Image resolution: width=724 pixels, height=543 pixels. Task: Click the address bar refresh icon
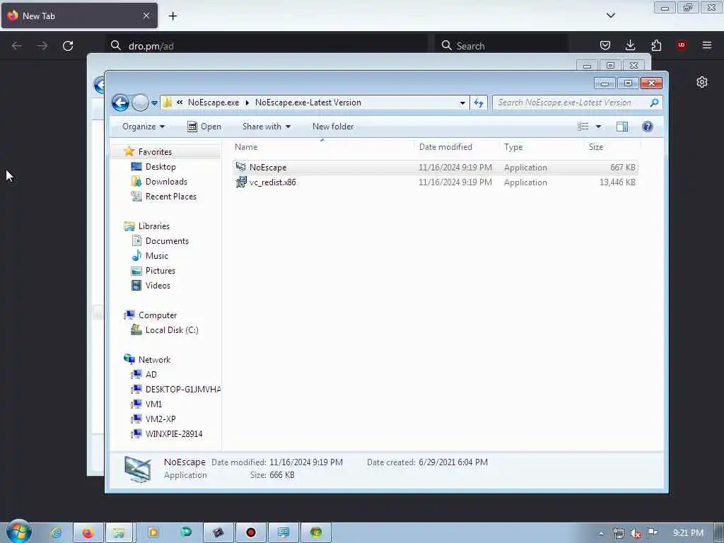click(479, 103)
